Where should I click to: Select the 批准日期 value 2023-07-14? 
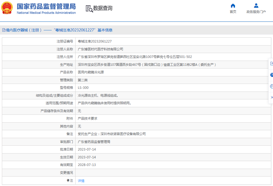point(87,149)
